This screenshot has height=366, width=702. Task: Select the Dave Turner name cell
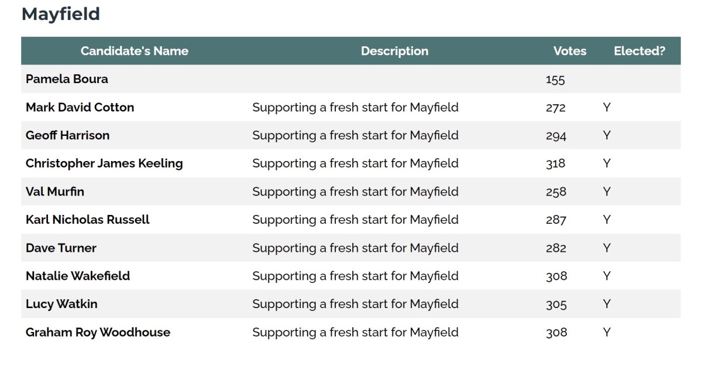pos(61,248)
